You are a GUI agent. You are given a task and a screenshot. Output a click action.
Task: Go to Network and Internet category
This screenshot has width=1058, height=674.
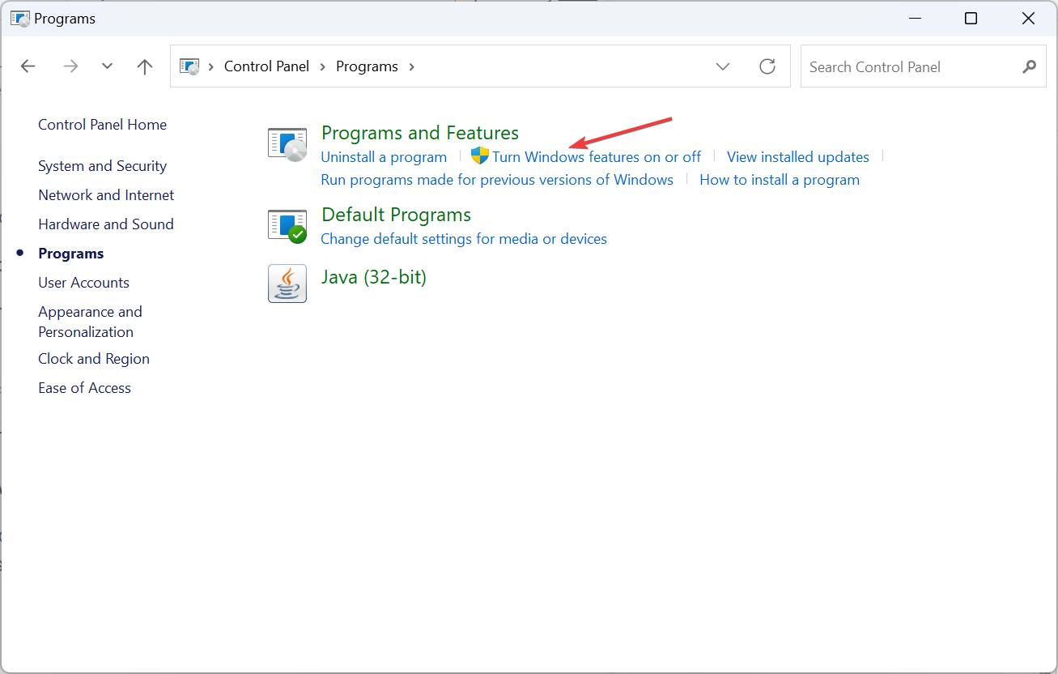(x=106, y=195)
